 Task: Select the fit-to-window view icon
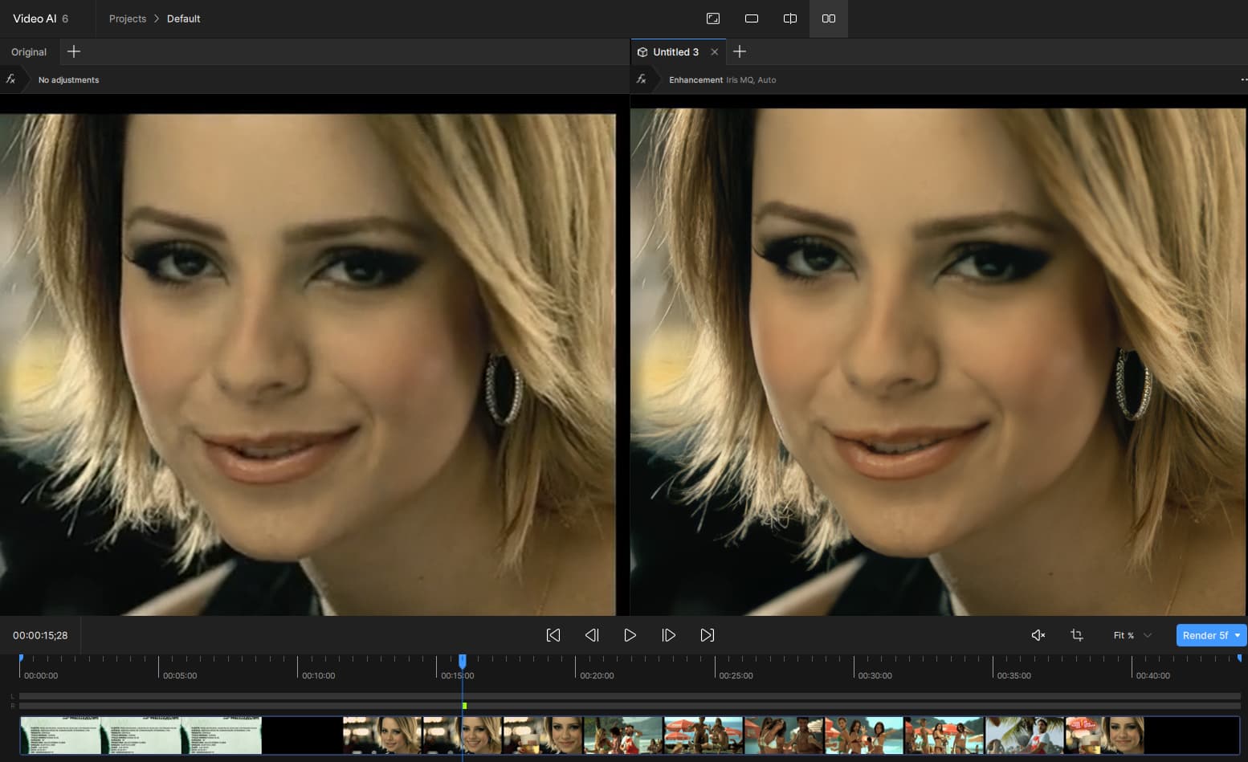tap(713, 18)
